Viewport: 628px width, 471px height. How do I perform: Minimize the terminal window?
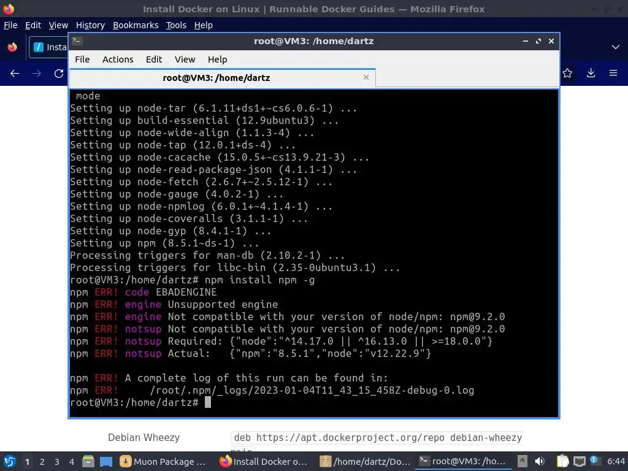[525, 41]
